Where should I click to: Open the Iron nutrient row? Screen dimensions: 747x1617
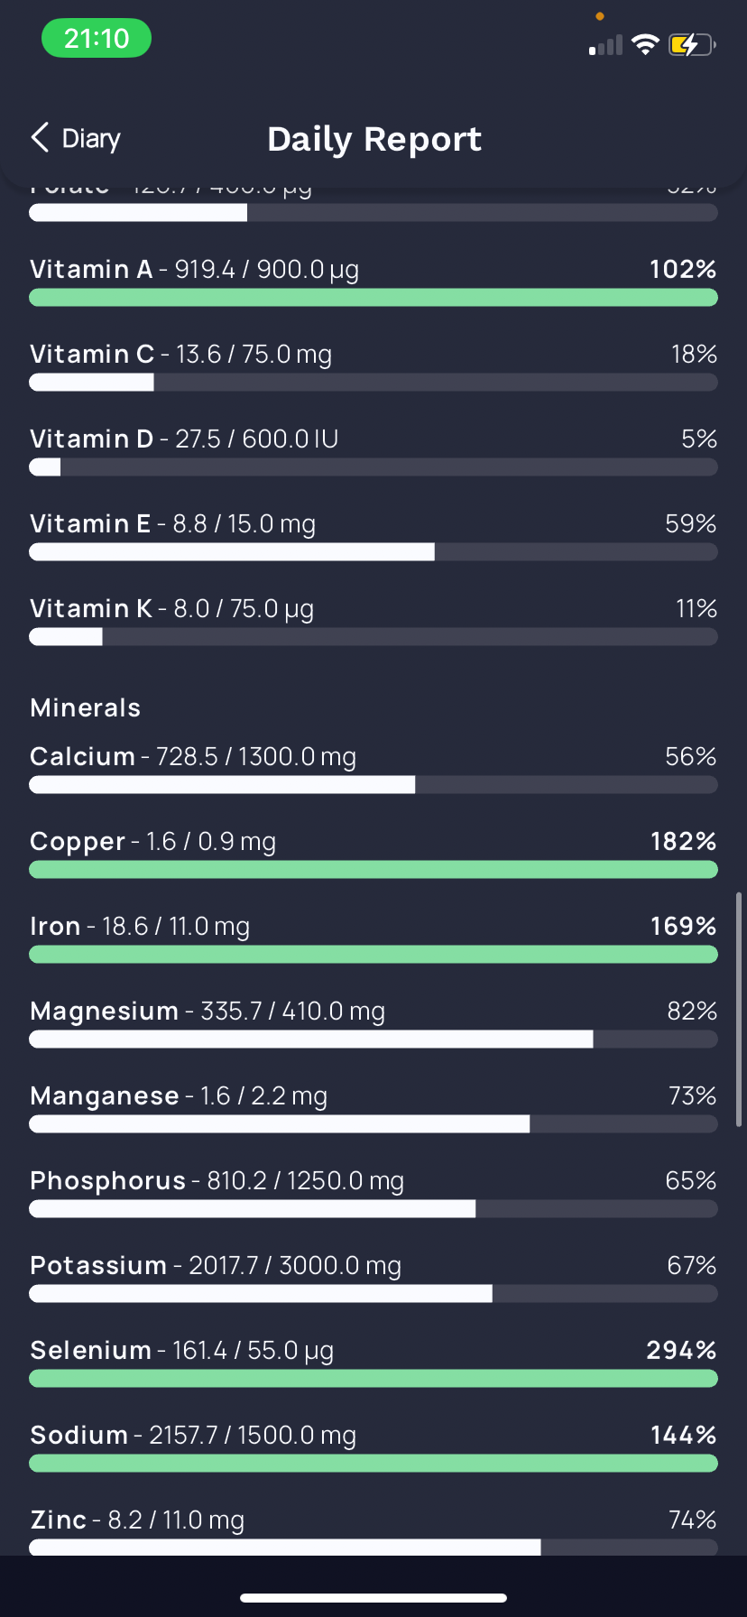pyautogui.click(x=373, y=940)
